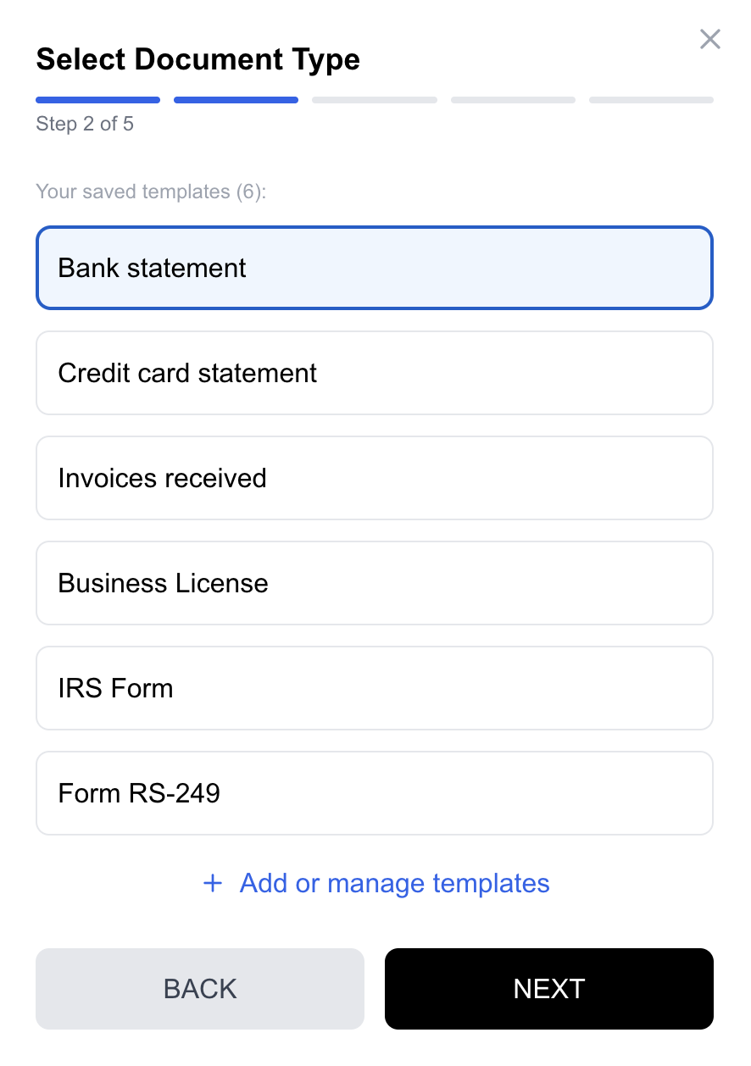Click the third progress bar segment
Image resolution: width=751 pixels, height=1066 pixels.
(x=374, y=100)
